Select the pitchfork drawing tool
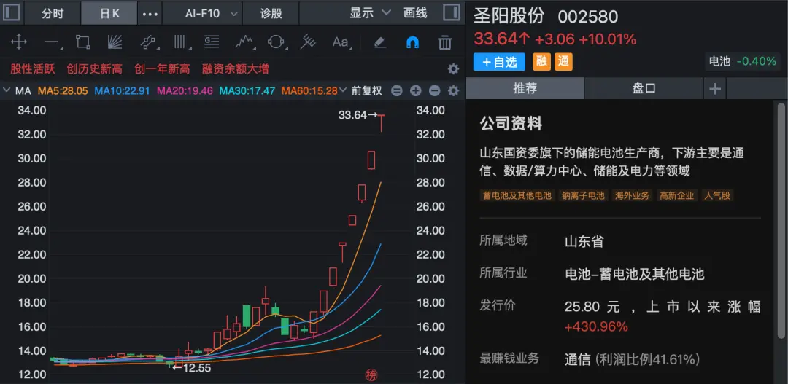This screenshot has height=384, width=788. (x=308, y=42)
